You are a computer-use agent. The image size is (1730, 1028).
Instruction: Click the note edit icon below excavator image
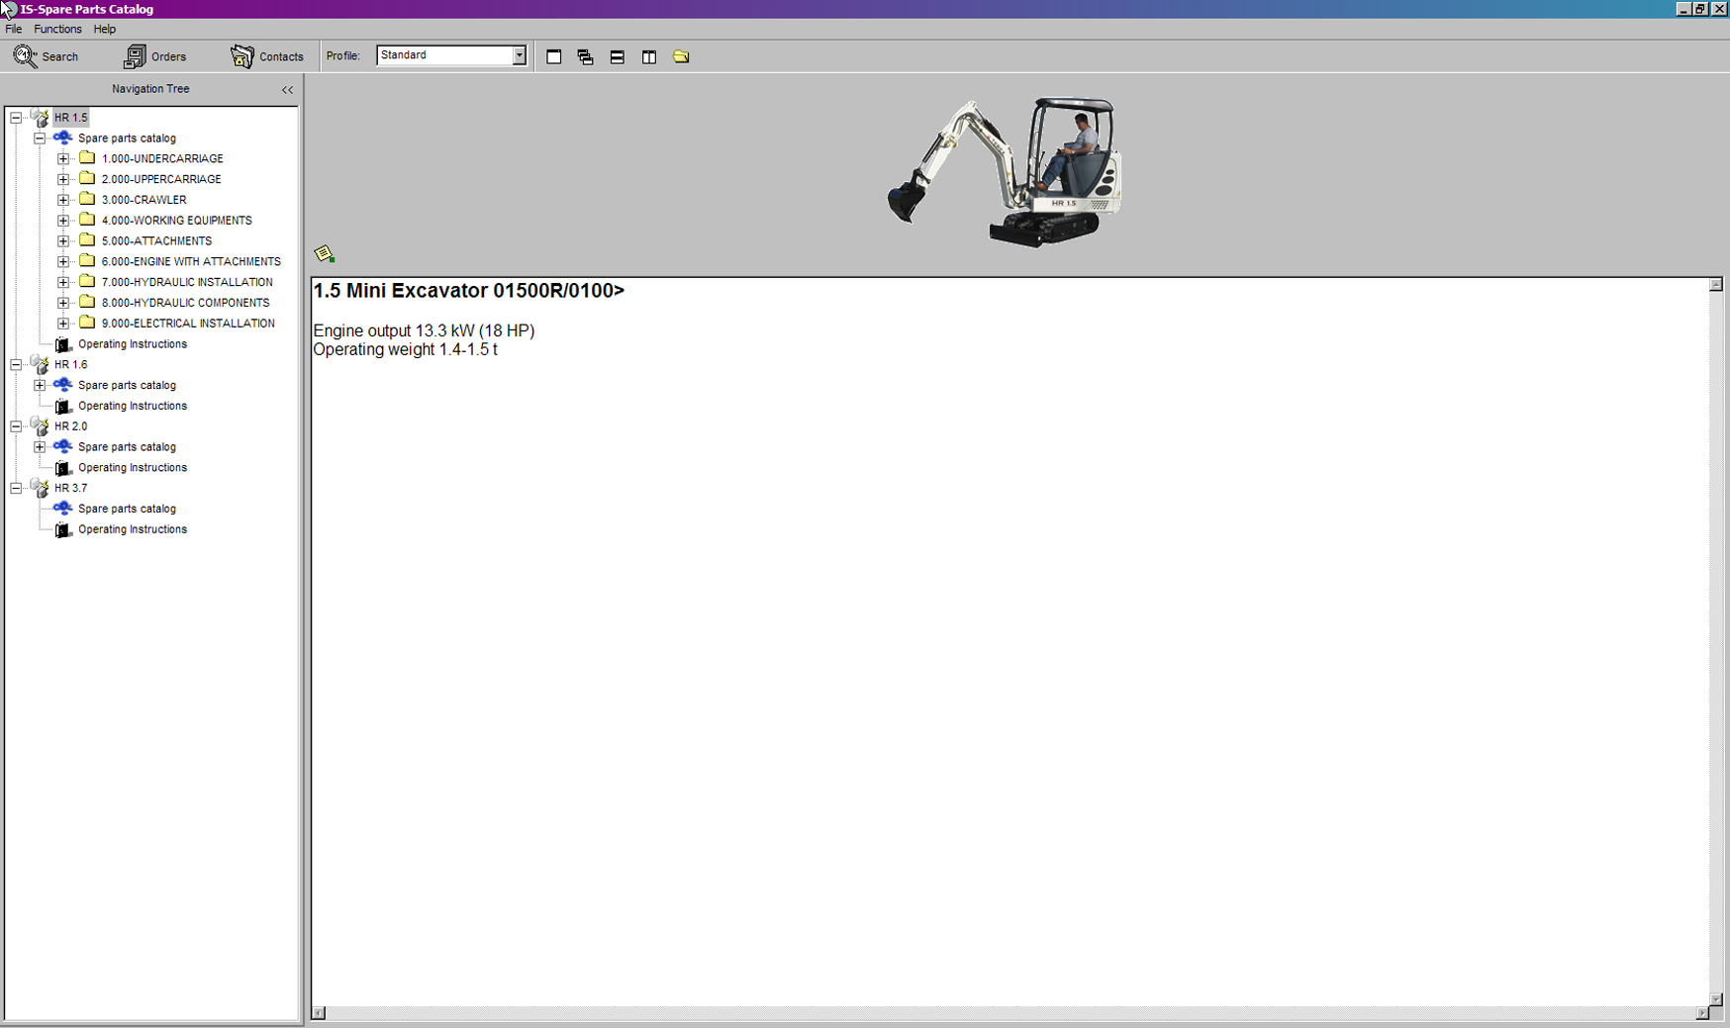(324, 254)
